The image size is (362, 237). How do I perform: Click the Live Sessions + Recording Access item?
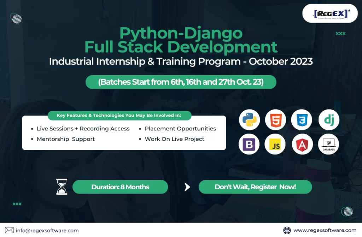[83, 129]
